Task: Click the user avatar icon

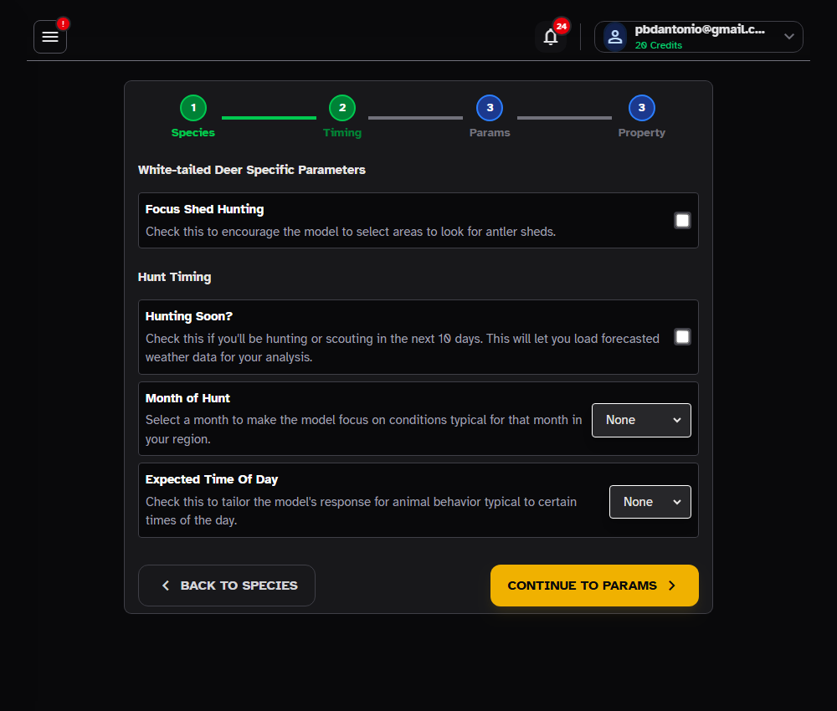Action: pos(615,37)
